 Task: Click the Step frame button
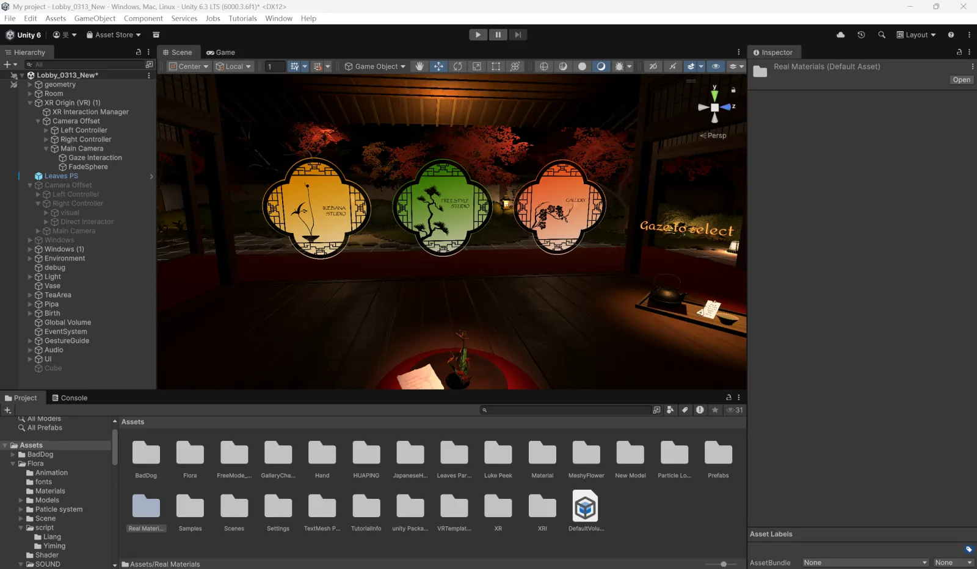tap(517, 35)
